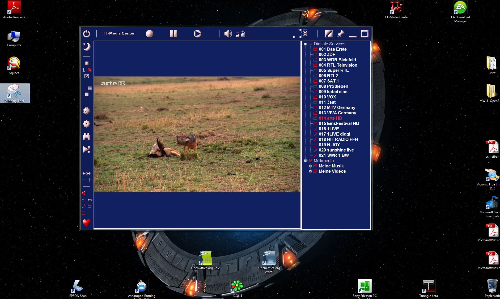The height and width of the screenshot is (299, 500).
Task: Click the small zoom-out icon beside fullscreen
Action: pyautogui.click(x=305, y=33)
